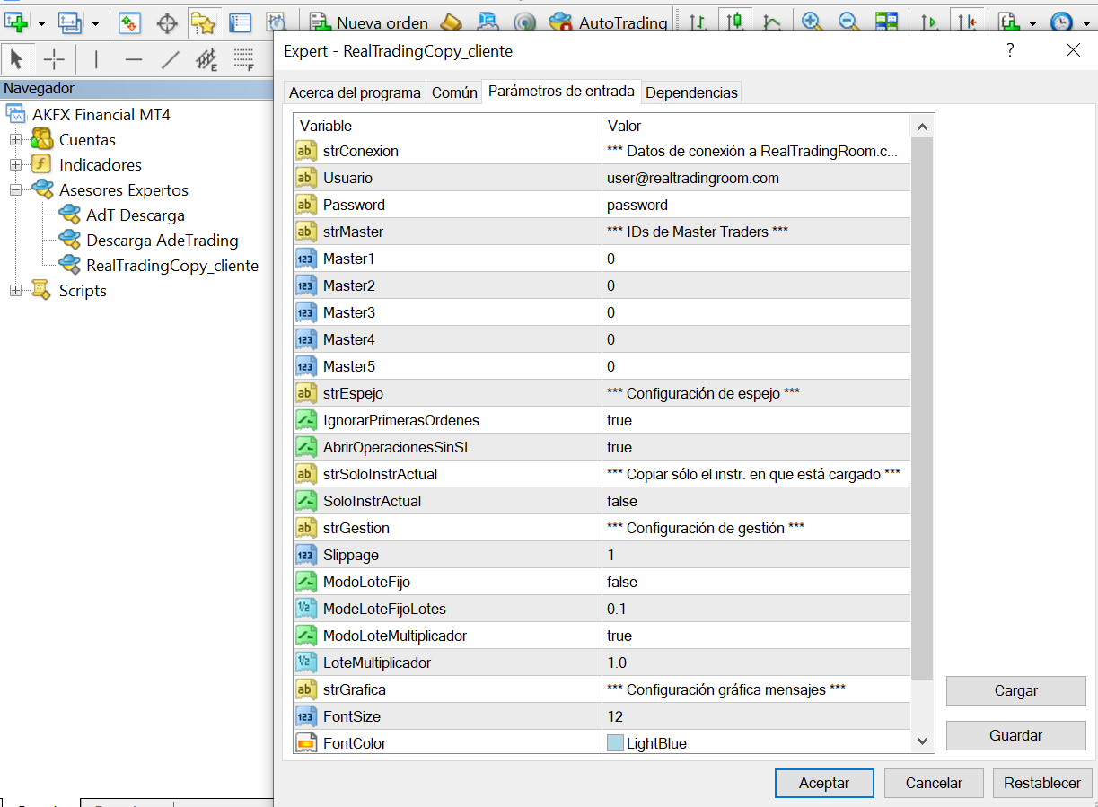Image resolution: width=1098 pixels, height=807 pixels.
Task: Expand the Cuentas tree node
Action: click(x=15, y=140)
